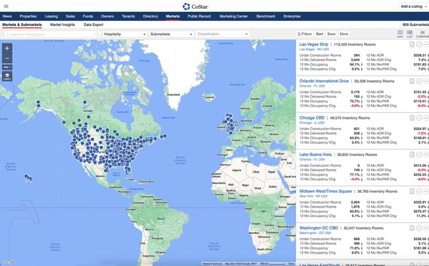Open the map Layers panel
The width and height of the screenshot is (429, 266).
point(7,76)
